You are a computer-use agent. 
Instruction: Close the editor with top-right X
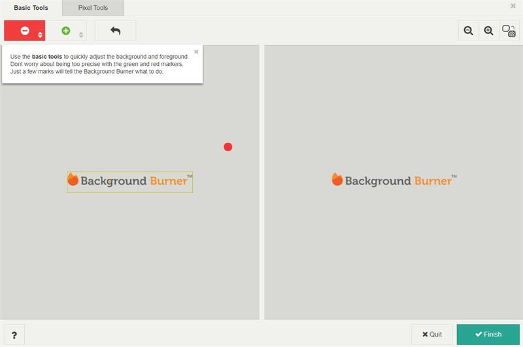click(513, 6)
